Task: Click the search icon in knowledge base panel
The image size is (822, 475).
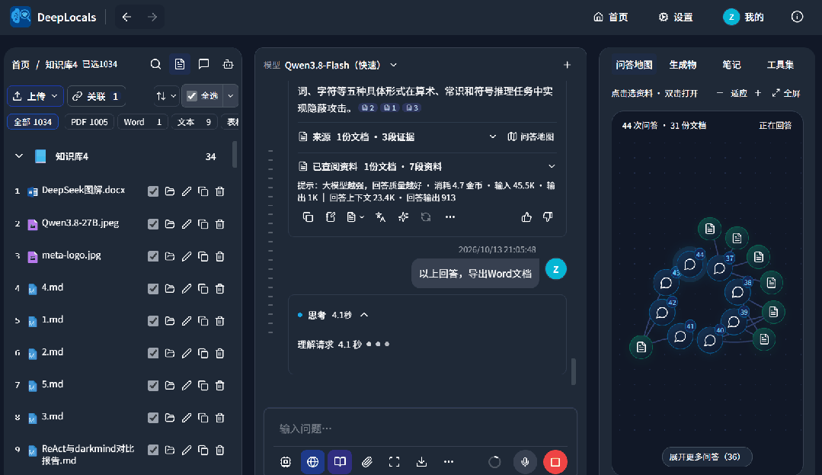Action: click(155, 64)
